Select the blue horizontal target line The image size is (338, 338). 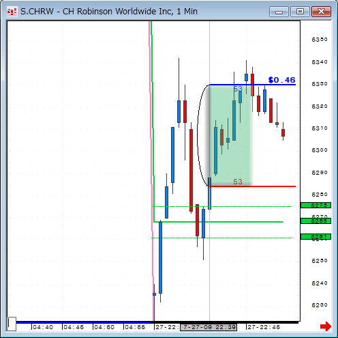pos(252,85)
